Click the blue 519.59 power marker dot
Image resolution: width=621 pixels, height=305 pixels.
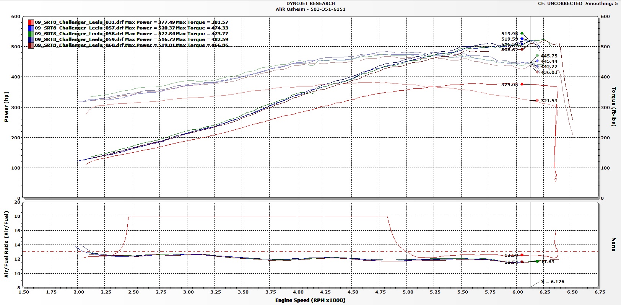pyautogui.click(x=522, y=39)
